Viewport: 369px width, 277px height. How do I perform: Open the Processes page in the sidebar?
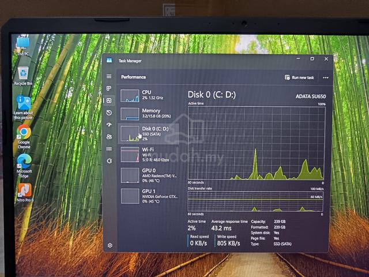click(x=109, y=88)
